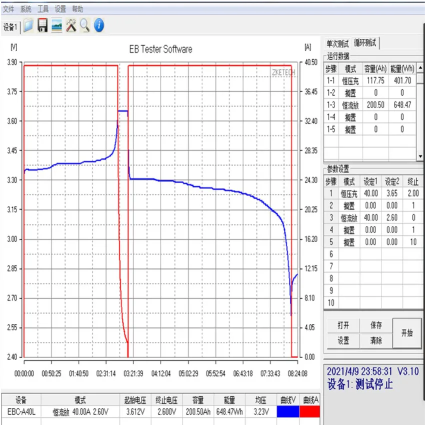Open the 文件 menu
The height and width of the screenshot is (425, 425).
coord(8,9)
